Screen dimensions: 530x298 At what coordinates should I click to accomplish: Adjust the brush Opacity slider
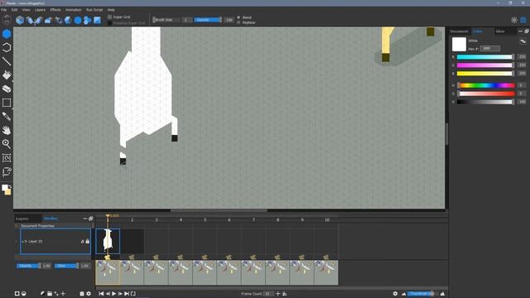(x=208, y=20)
